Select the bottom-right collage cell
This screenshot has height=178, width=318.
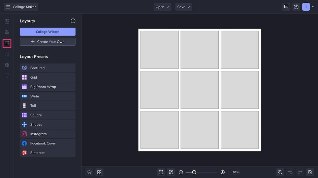240,130
